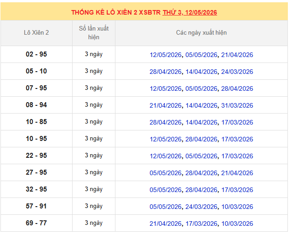
Task: Open date 05/05/2026 in the 02 - 95 row
Action: [201, 55]
